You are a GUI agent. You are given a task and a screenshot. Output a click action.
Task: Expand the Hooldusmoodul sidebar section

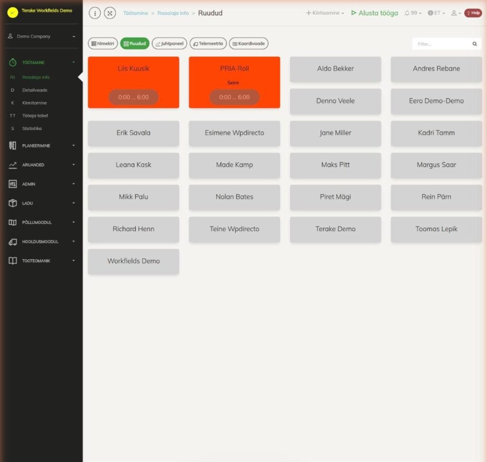point(42,242)
